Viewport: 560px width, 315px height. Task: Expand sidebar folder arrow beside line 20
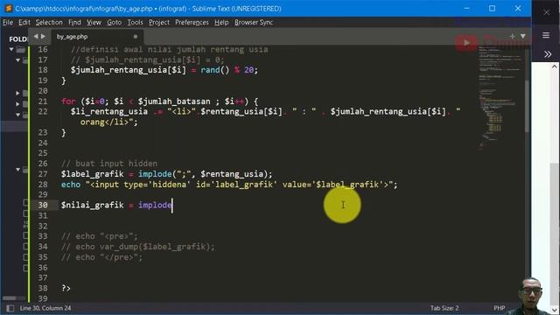[17, 93]
